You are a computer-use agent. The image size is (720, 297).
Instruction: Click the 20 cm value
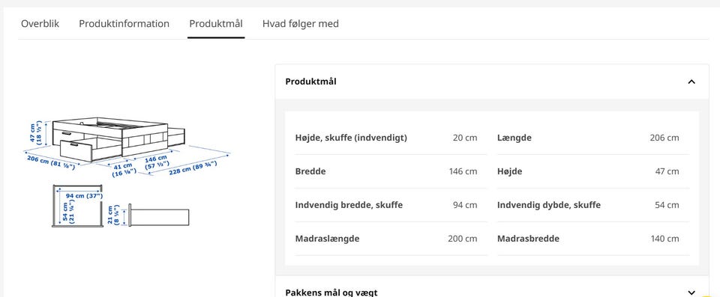465,138
